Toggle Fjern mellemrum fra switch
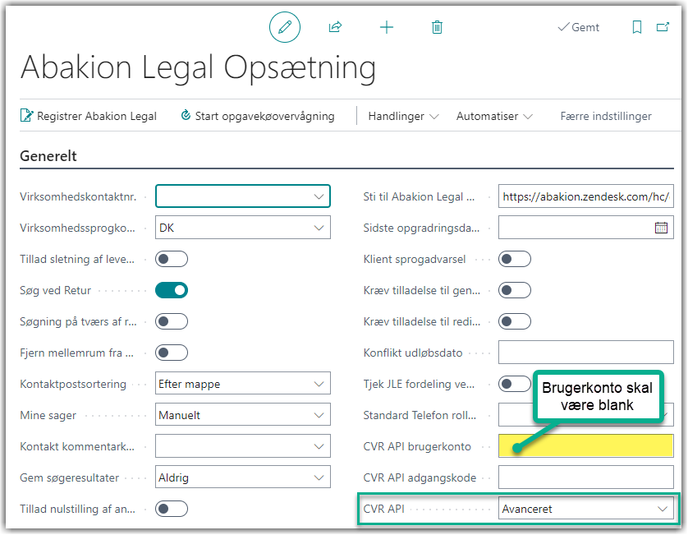Viewport: 688px width, 535px height. pyautogui.click(x=172, y=353)
